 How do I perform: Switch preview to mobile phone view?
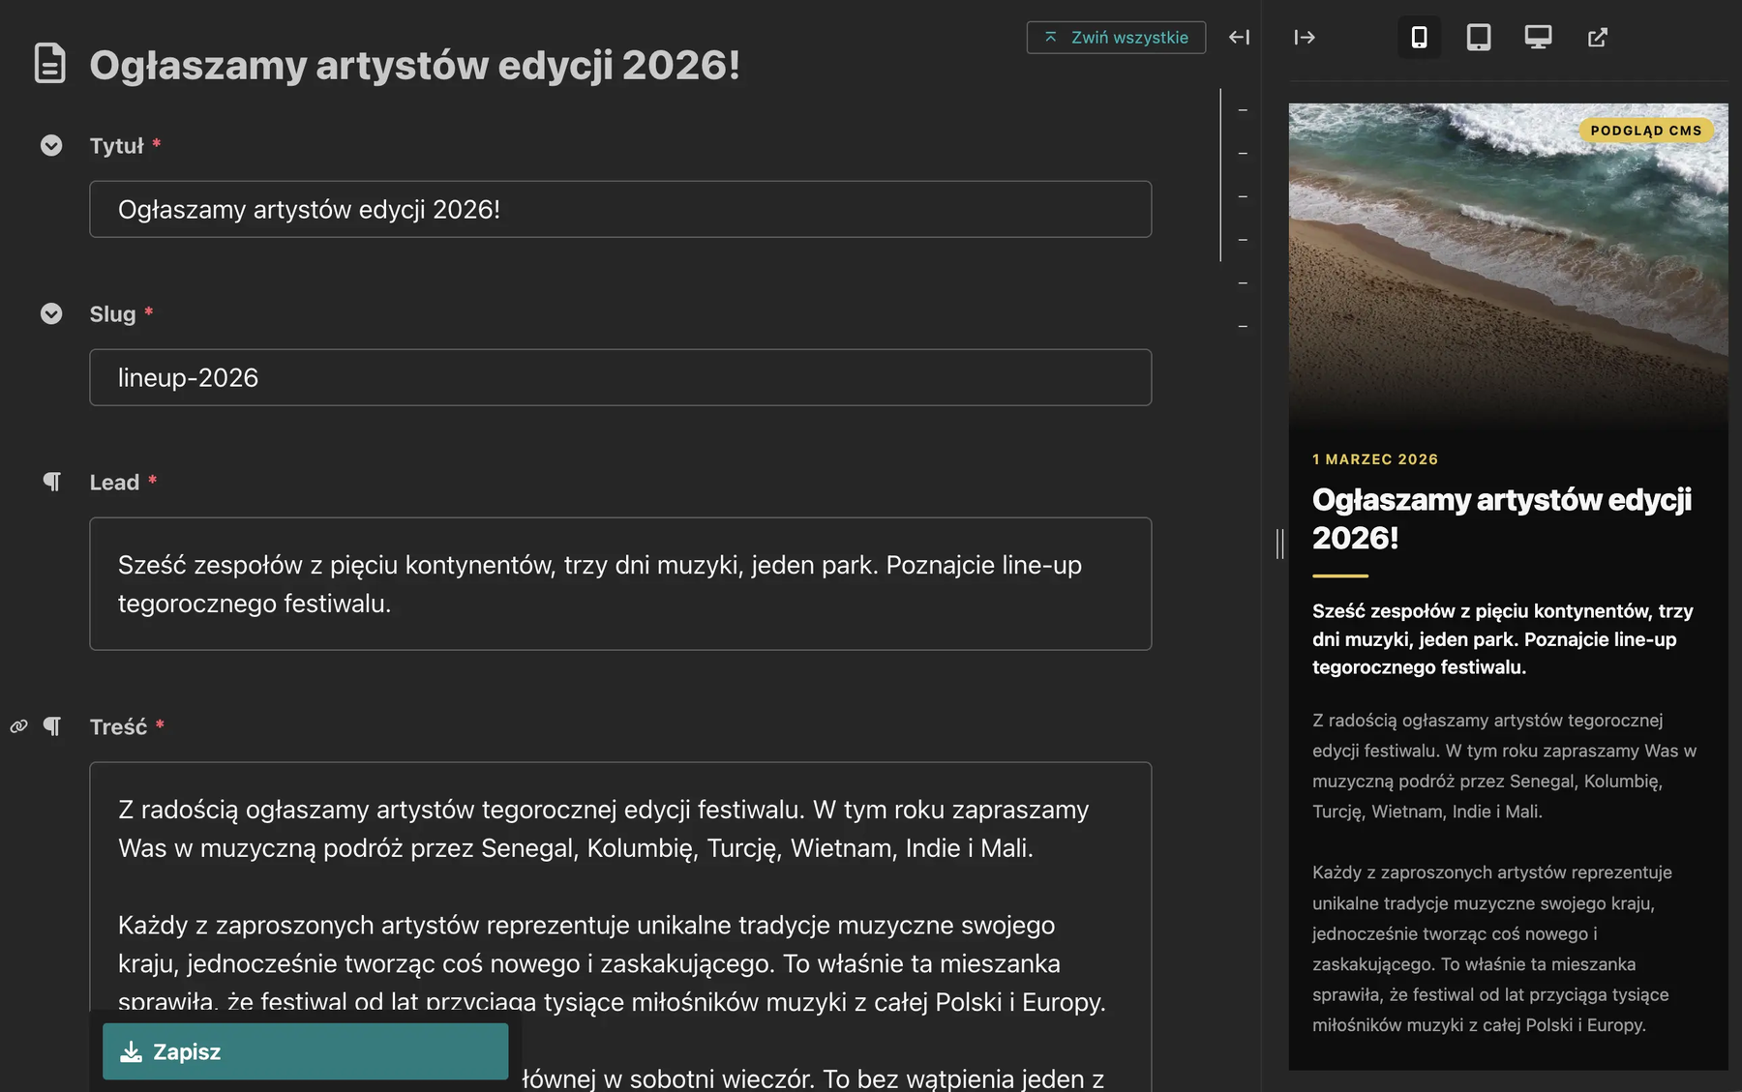tap(1419, 37)
